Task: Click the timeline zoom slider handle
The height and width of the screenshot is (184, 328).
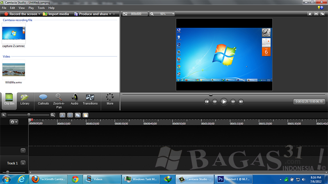Action: pos(29,115)
